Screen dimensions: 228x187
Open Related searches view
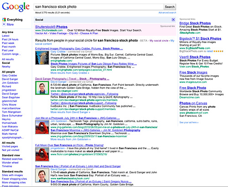[12, 159]
